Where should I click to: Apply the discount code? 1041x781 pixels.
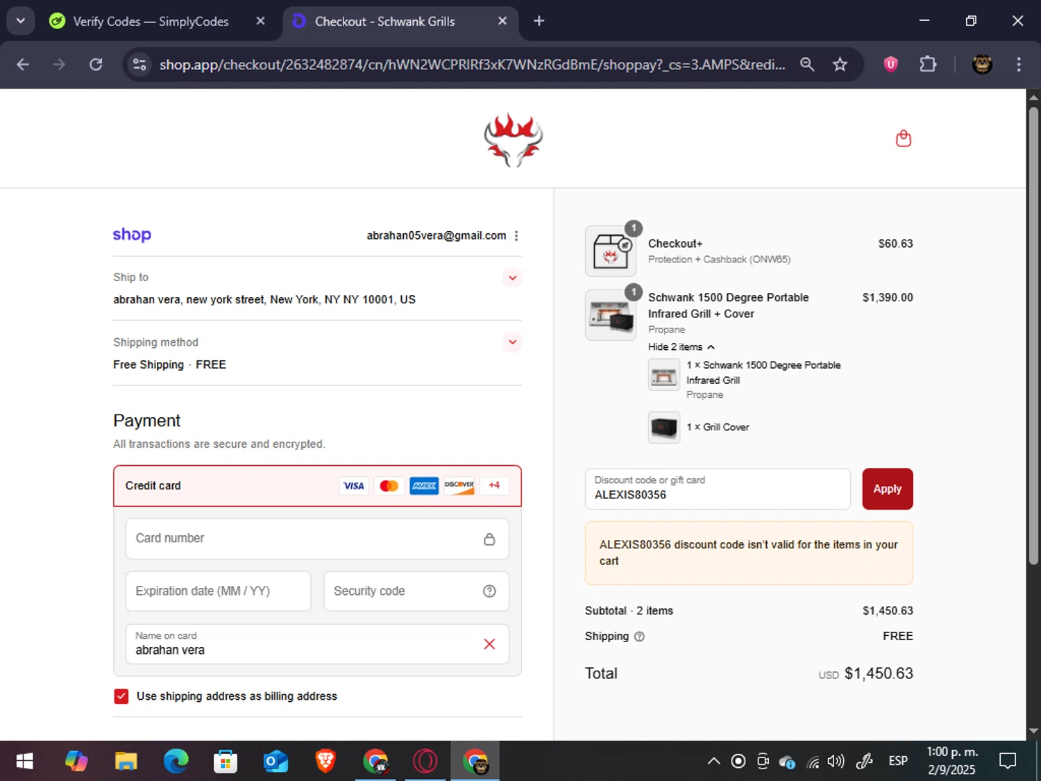coord(887,489)
